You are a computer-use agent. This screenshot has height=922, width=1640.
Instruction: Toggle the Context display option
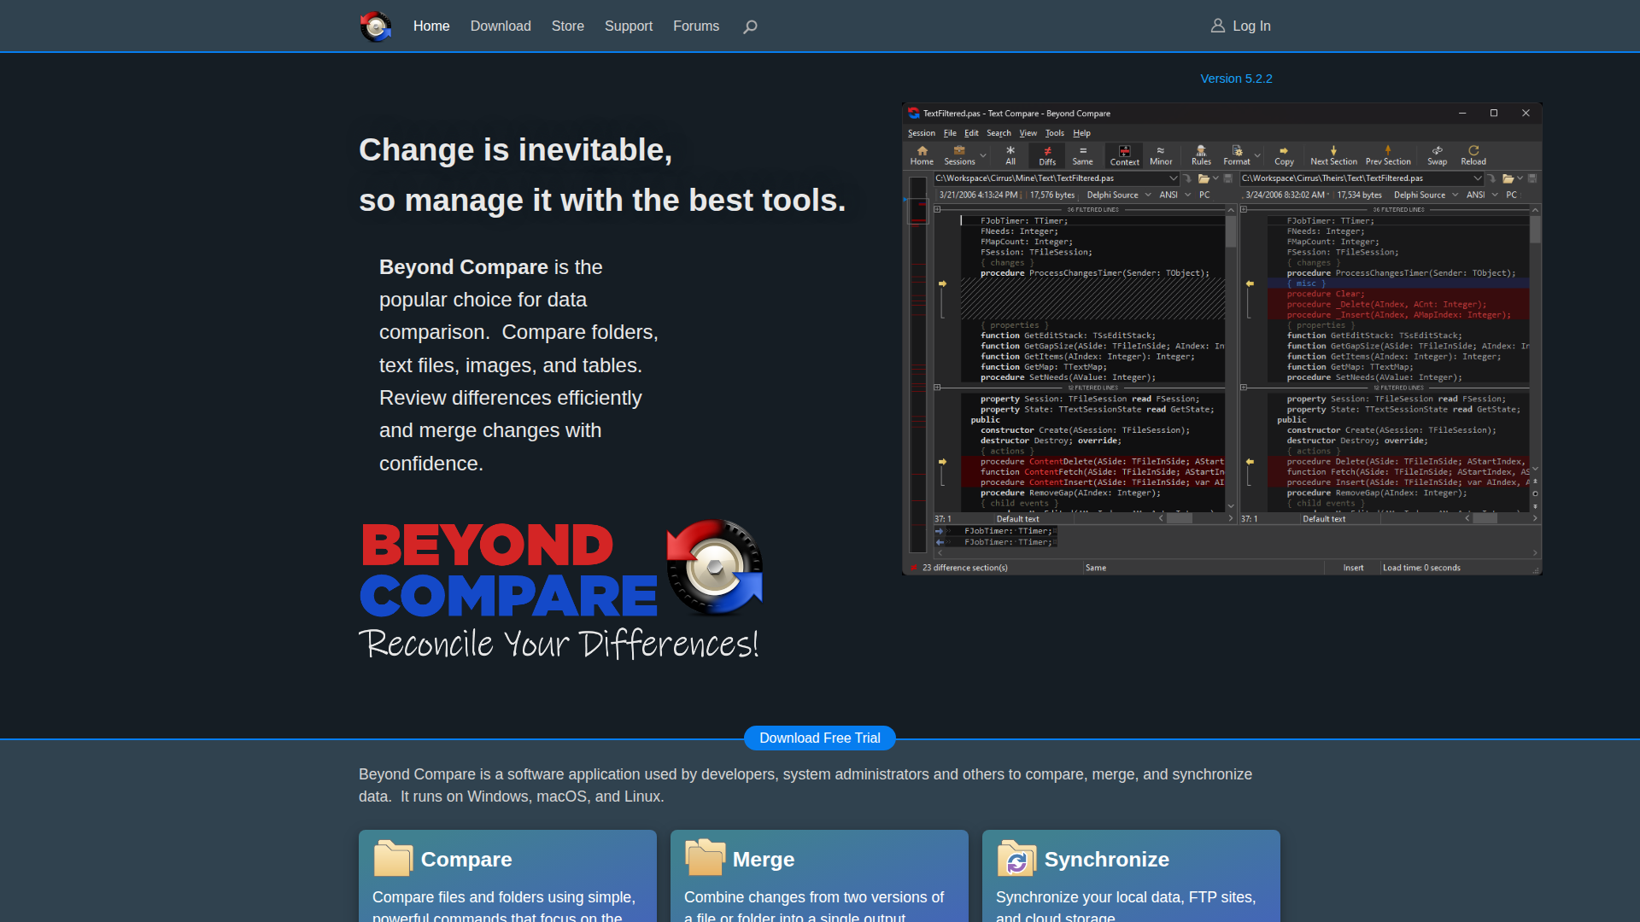(1125, 155)
